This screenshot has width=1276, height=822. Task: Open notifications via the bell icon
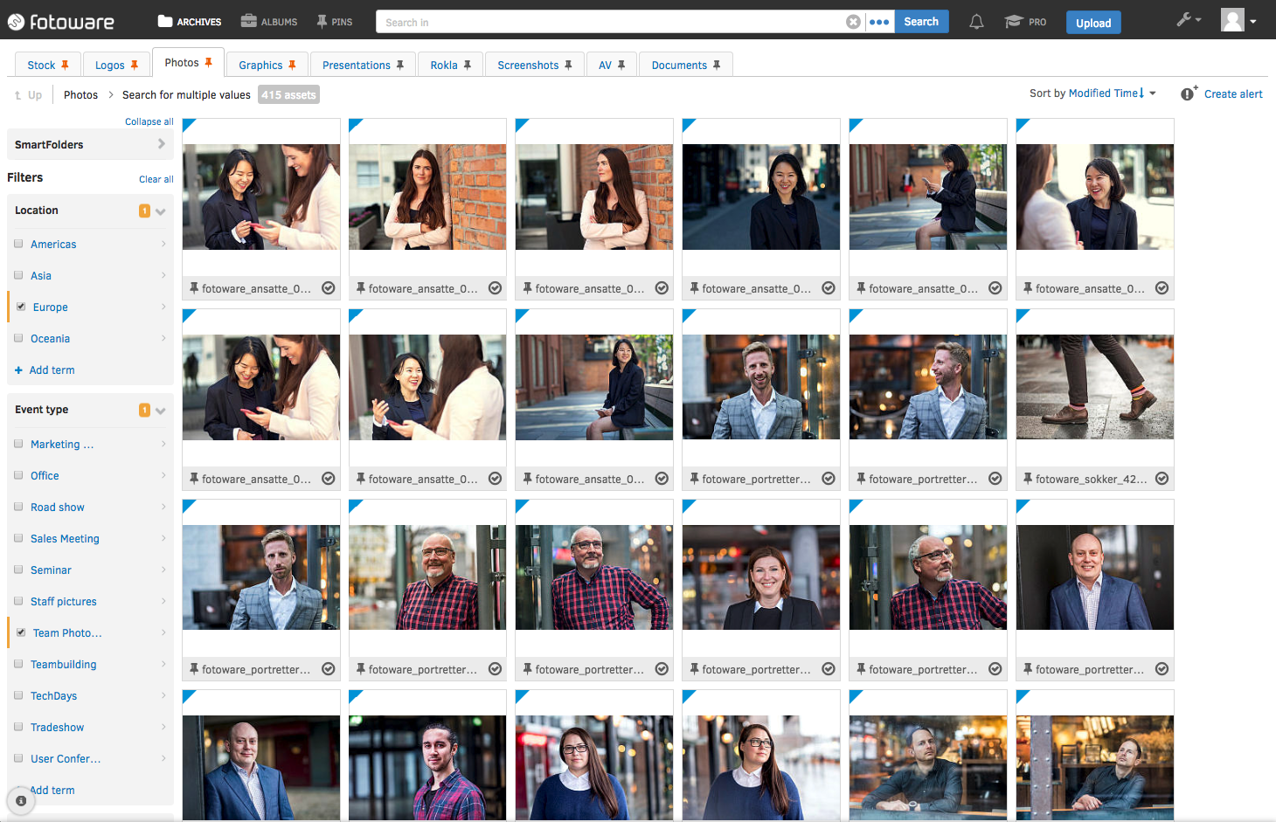(x=976, y=21)
